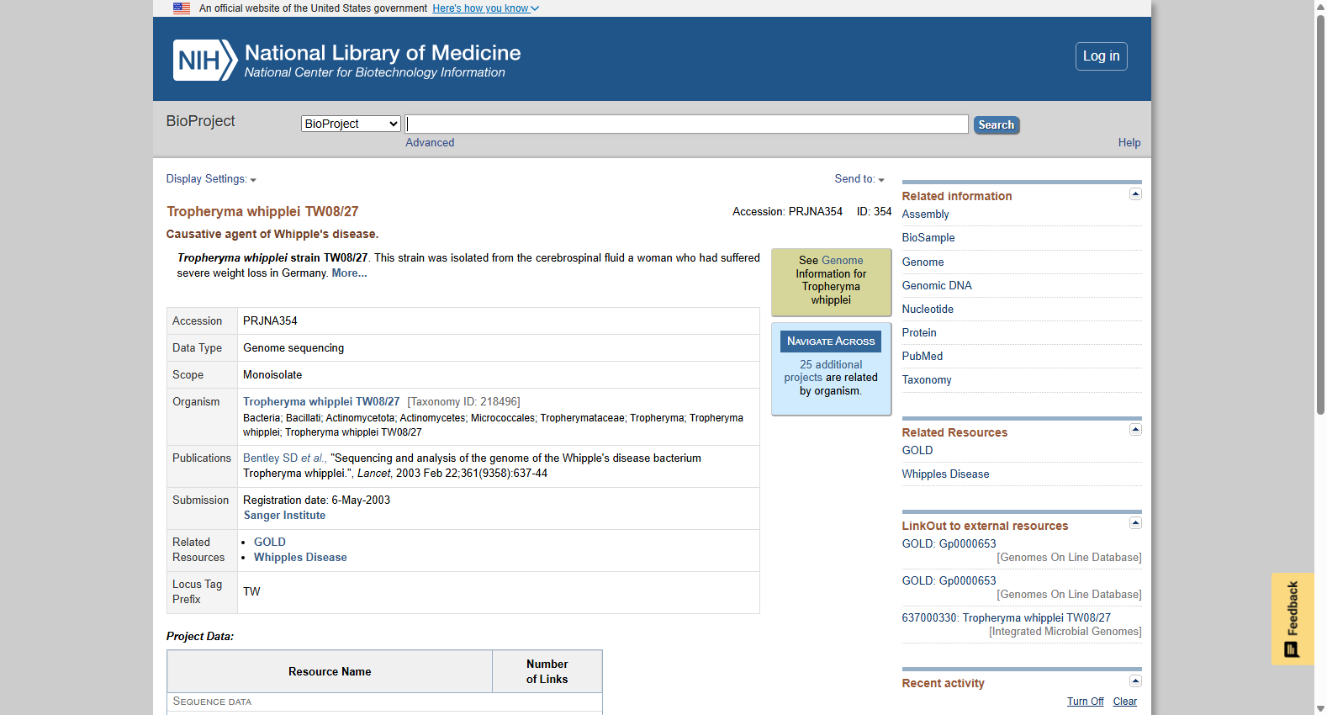
Task: Click the US flag icon
Action: tap(182, 8)
